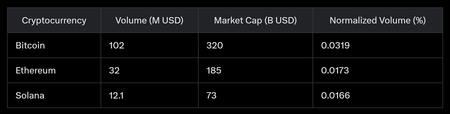The width and height of the screenshot is (450, 114).
Task: Click the Cryptocurrency column header
Action: 54,20
